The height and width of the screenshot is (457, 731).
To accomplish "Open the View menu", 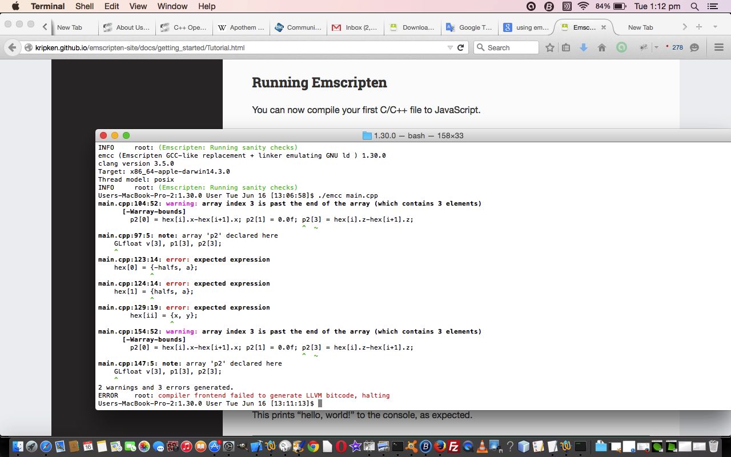I will tap(138, 6).
